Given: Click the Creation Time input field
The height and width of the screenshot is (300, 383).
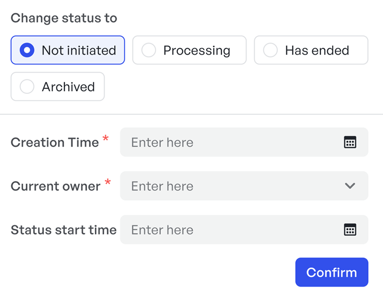Looking at the screenshot, I should [x=228, y=142].
